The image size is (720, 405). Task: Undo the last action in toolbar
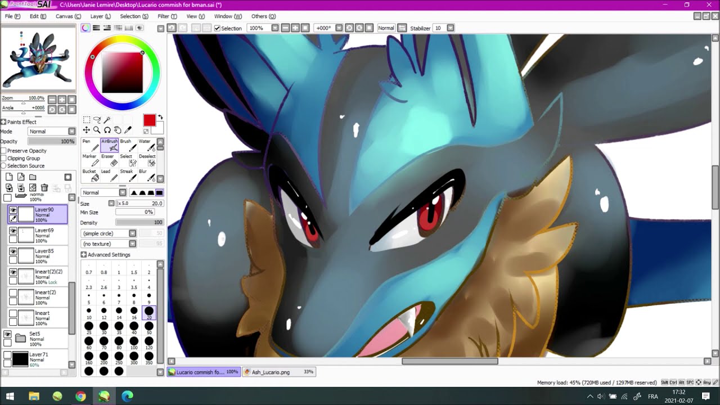[172, 28]
